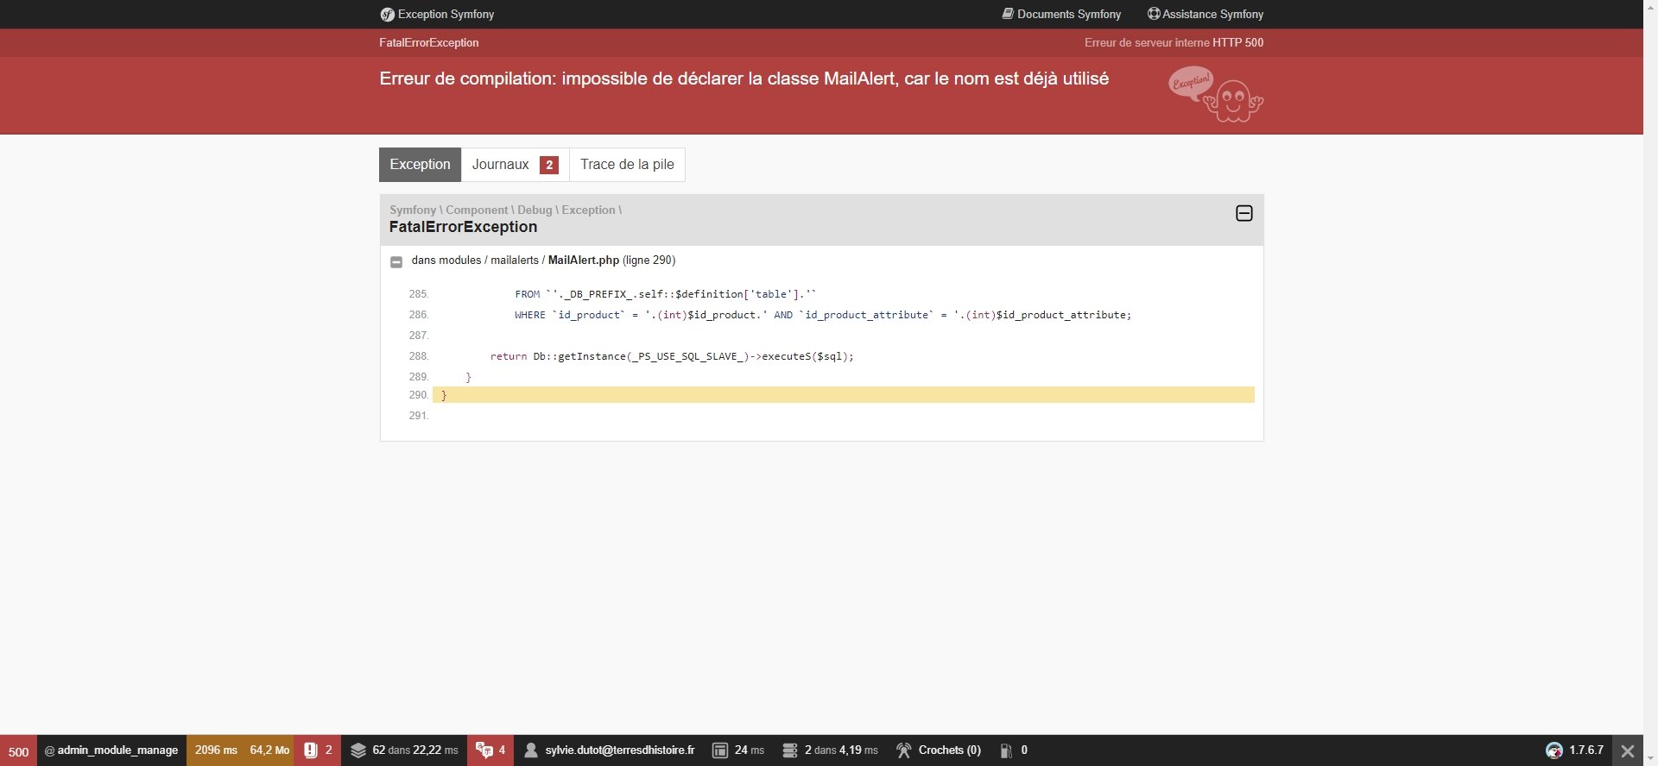
Task: Click the Crochets hooks icon
Action: pos(903,750)
